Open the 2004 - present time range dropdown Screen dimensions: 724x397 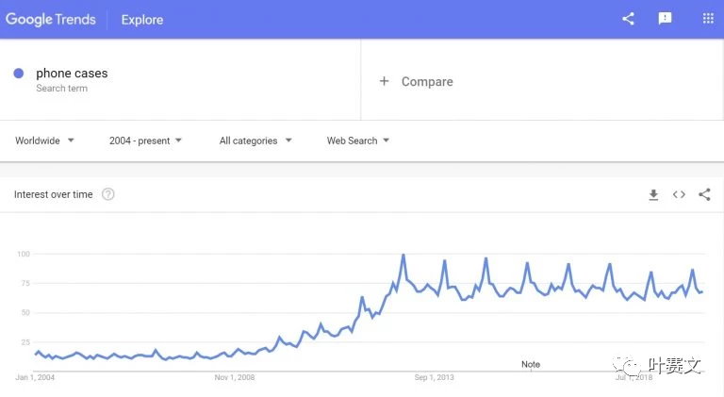point(145,141)
